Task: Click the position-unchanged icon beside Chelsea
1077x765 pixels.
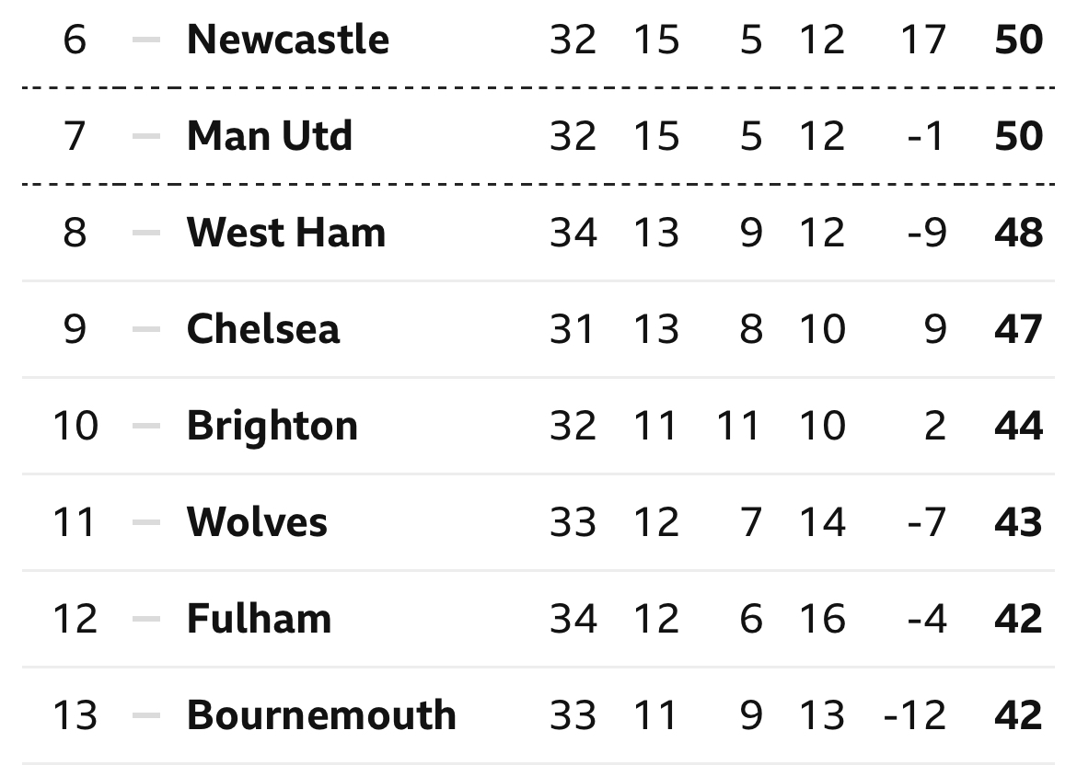Action: click(x=146, y=329)
